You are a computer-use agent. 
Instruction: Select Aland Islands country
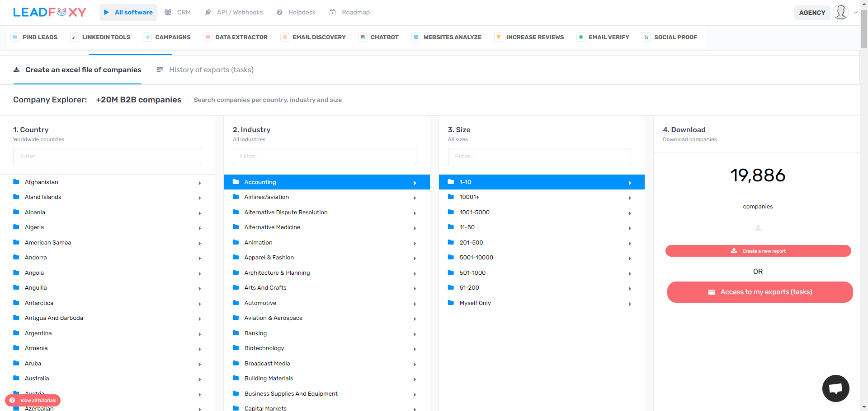[x=107, y=197]
